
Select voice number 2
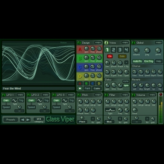(113, 50)
